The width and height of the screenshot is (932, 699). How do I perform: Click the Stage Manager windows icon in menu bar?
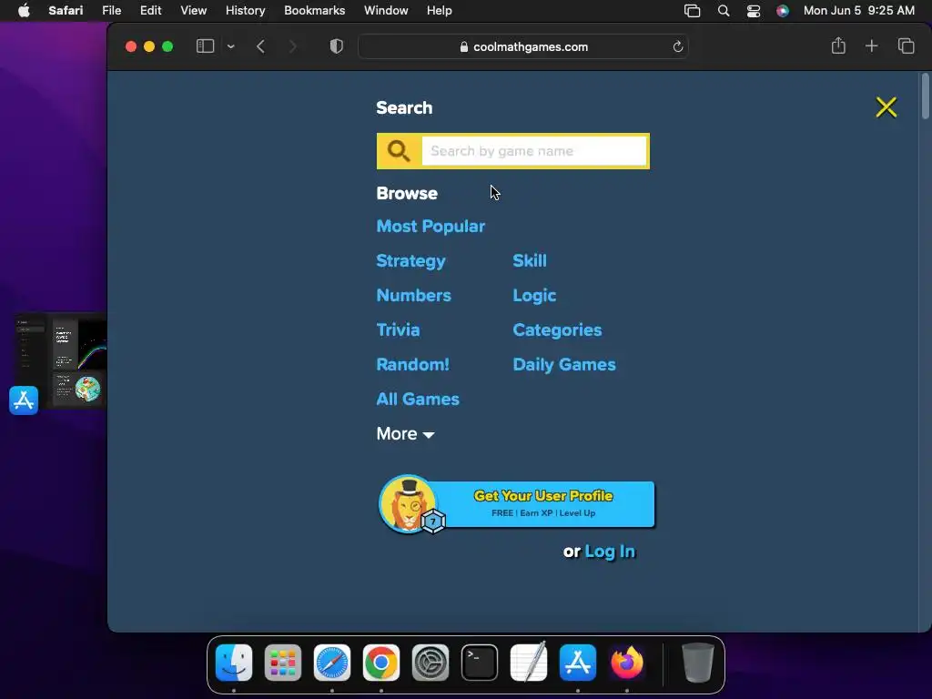(x=692, y=11)
